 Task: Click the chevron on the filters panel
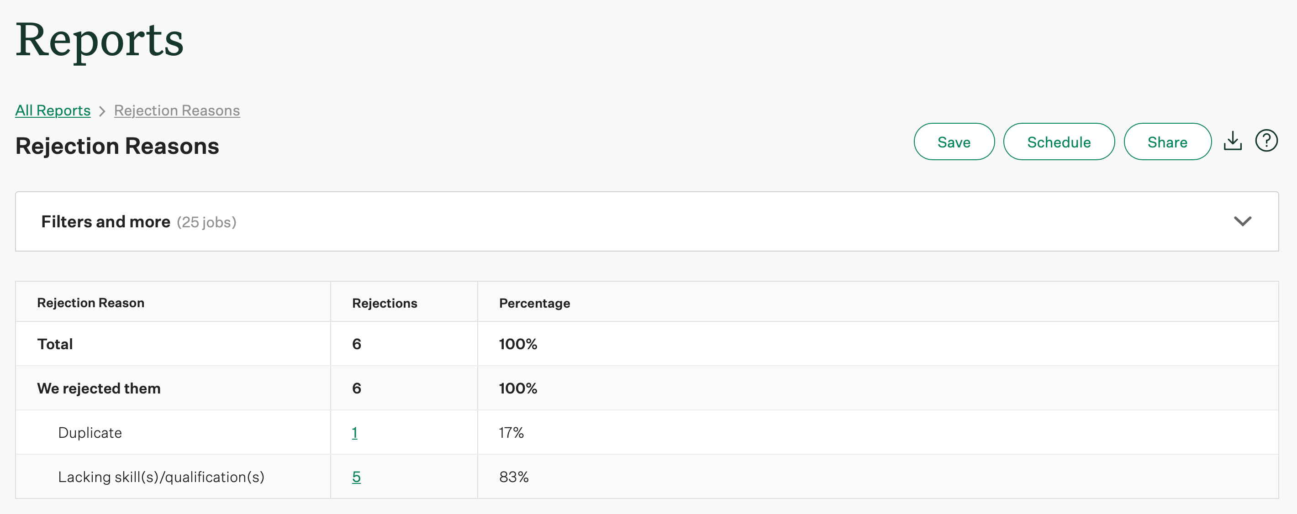(x=1242, y=221)
